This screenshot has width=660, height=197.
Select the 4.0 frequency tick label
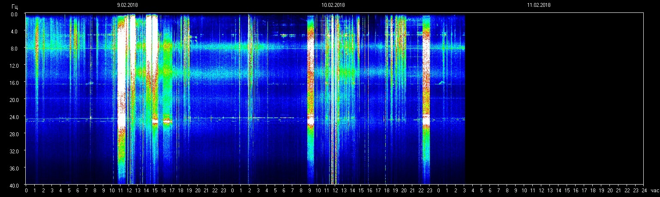(x=14, y=31)
